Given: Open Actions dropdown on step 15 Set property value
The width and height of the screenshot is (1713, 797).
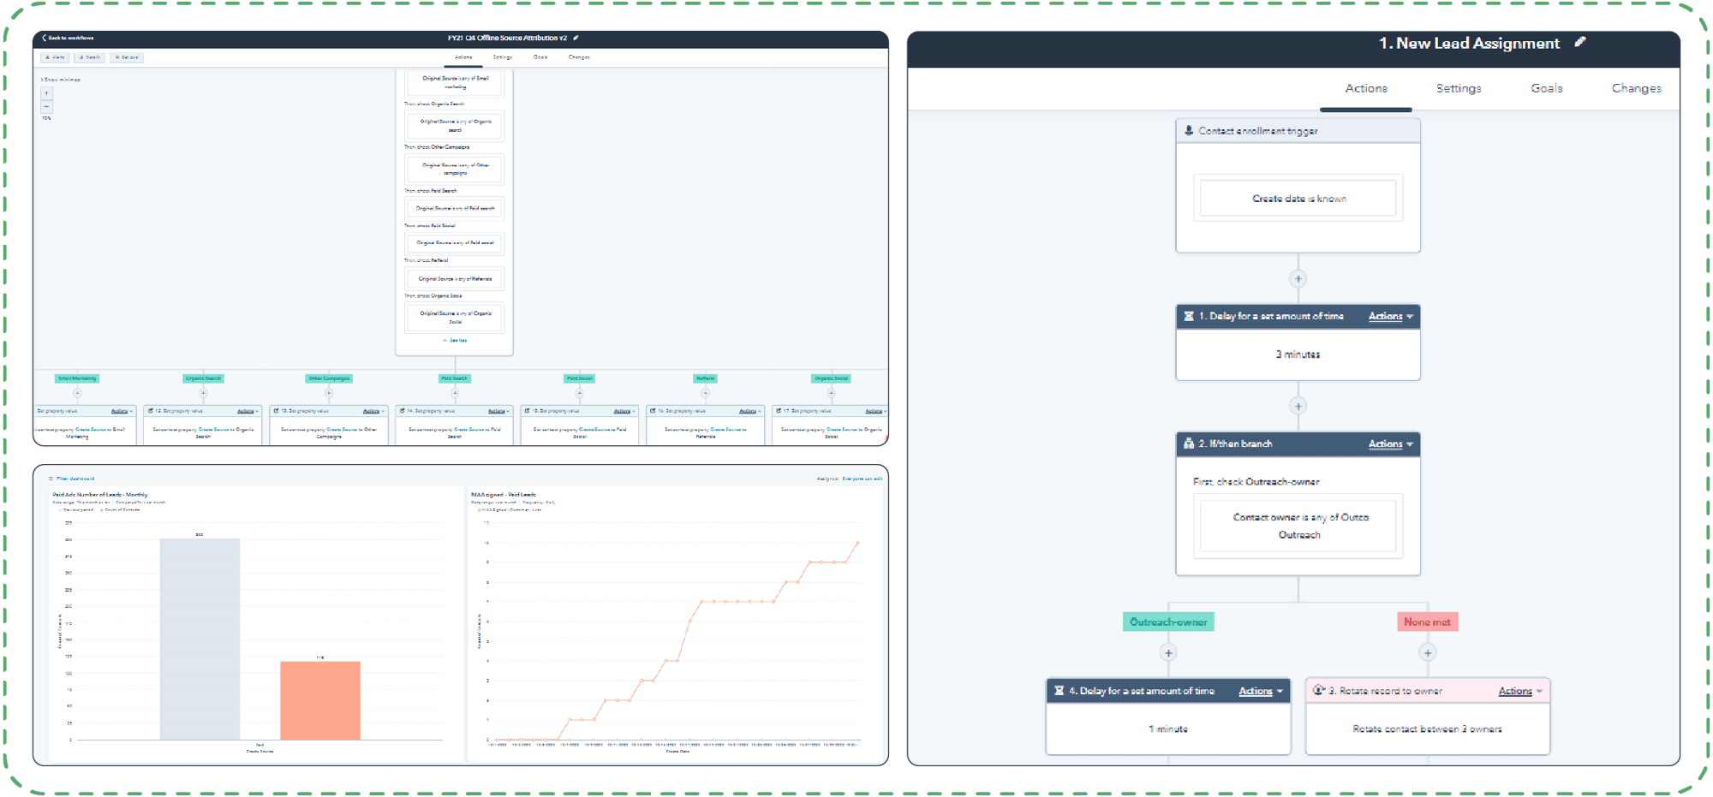Looking at the screenshot, I should click(624, 412).
